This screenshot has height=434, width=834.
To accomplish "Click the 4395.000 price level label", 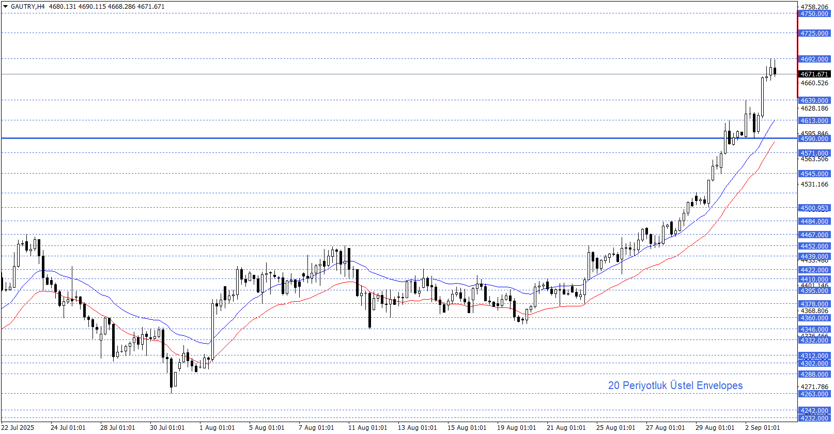I will 814,291.
